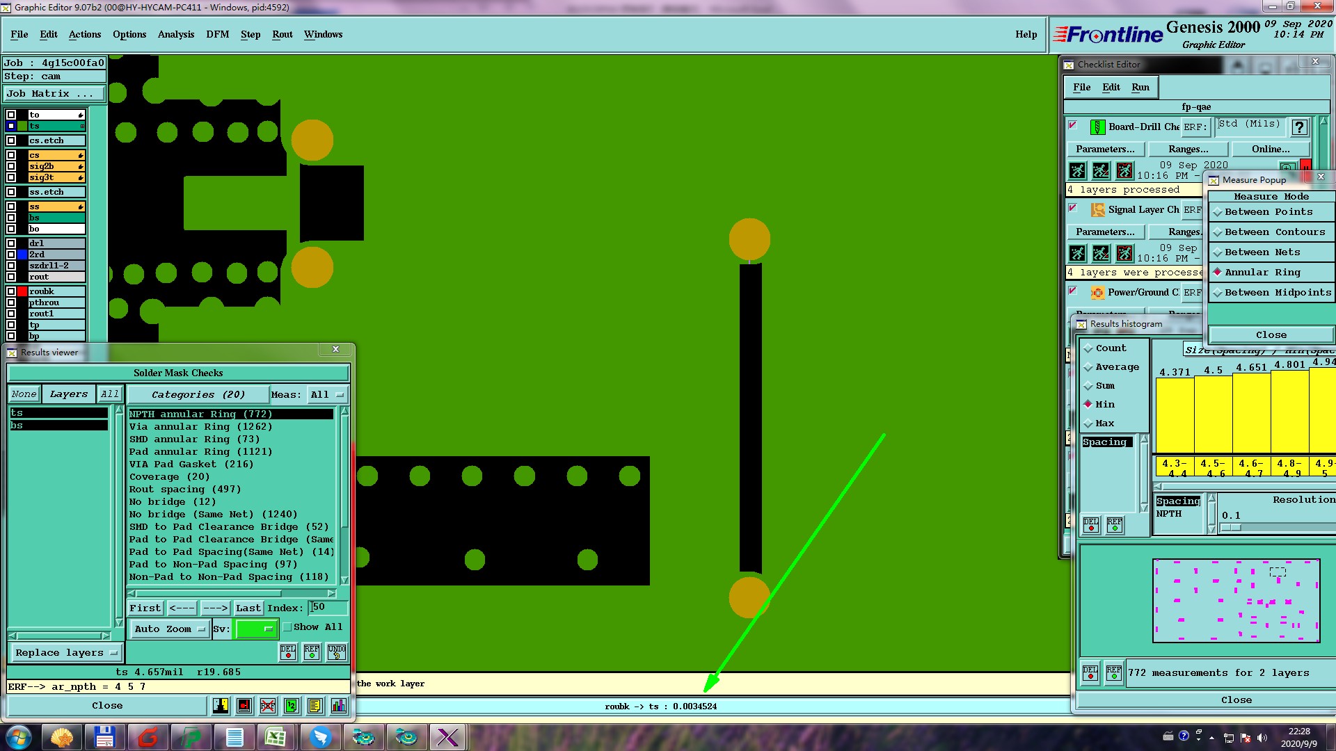Go to next result with ---> button
The width and height of the screenshot is (1336, 751).
pos(215,608)
